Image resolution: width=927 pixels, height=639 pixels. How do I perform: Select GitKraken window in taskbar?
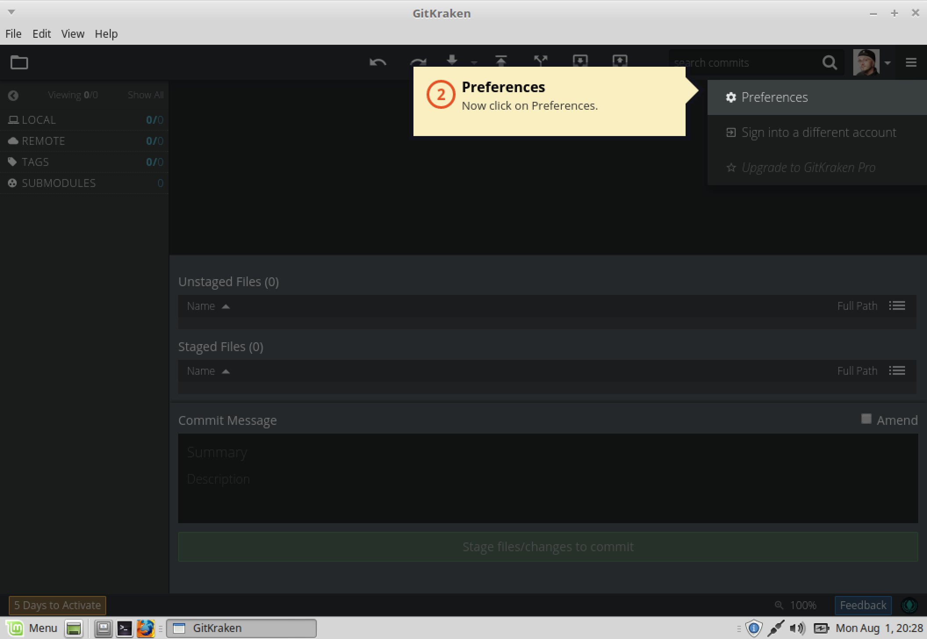click(x=241, y=628)
